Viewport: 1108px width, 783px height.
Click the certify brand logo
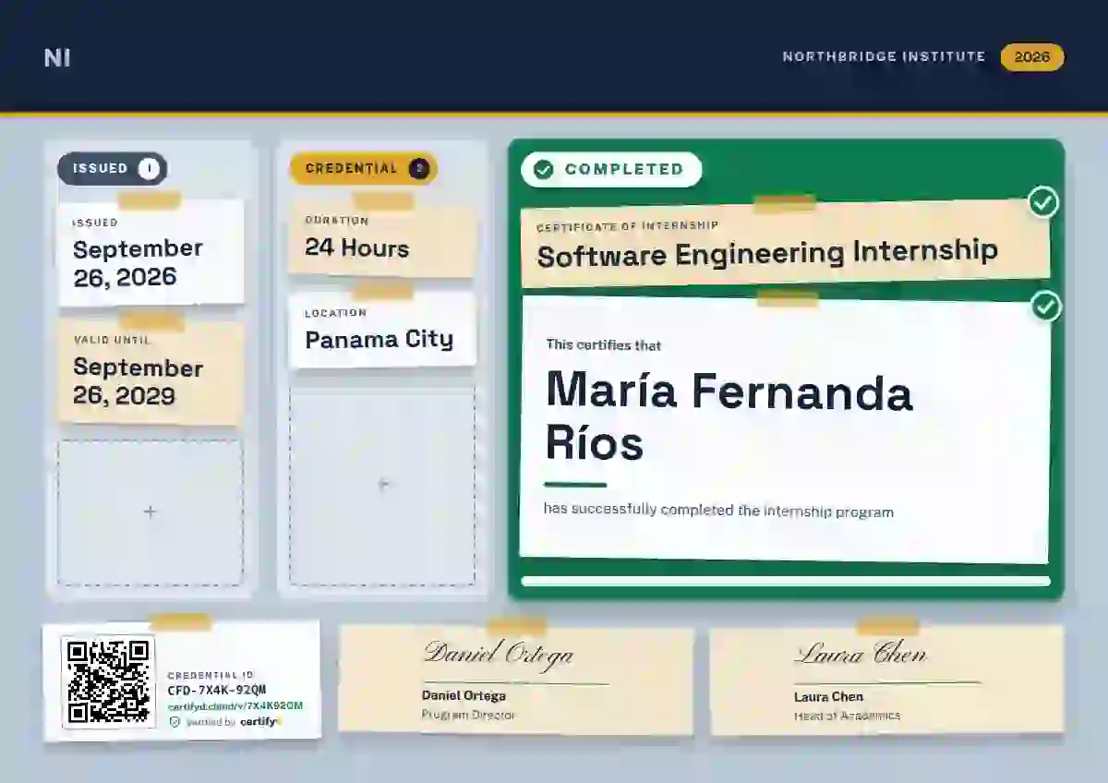261,722
